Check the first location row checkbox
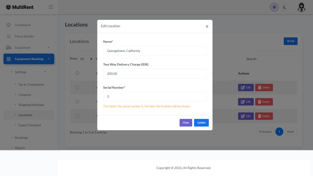The image size is (313, 176). coord(77,87)
